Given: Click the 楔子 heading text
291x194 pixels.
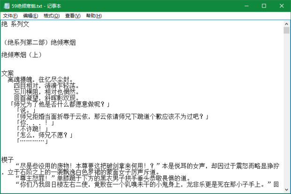Looking at the screenshot, I should (x=8, y=160).
